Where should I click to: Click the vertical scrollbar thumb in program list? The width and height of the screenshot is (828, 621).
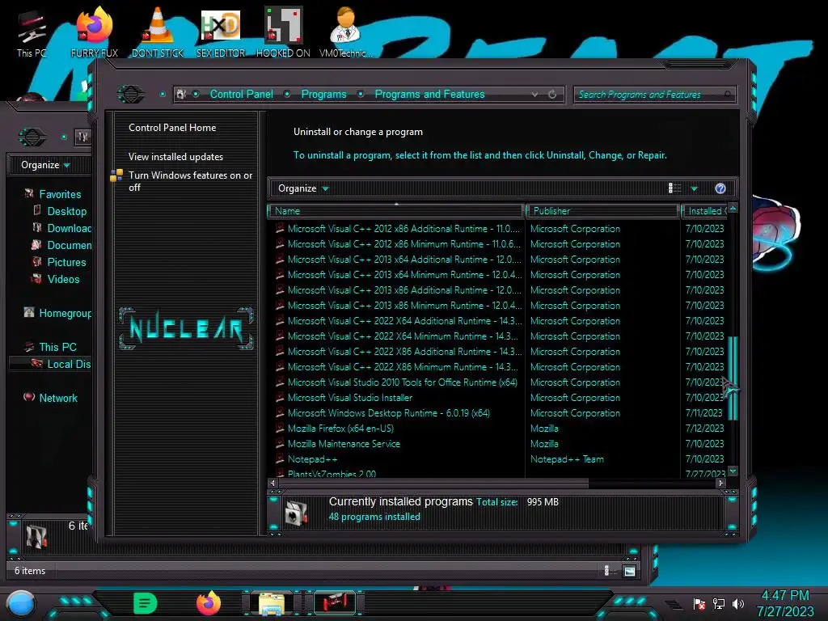(x=733, y=378)
